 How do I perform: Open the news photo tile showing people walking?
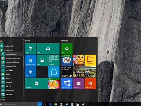(x=84, y=72)
